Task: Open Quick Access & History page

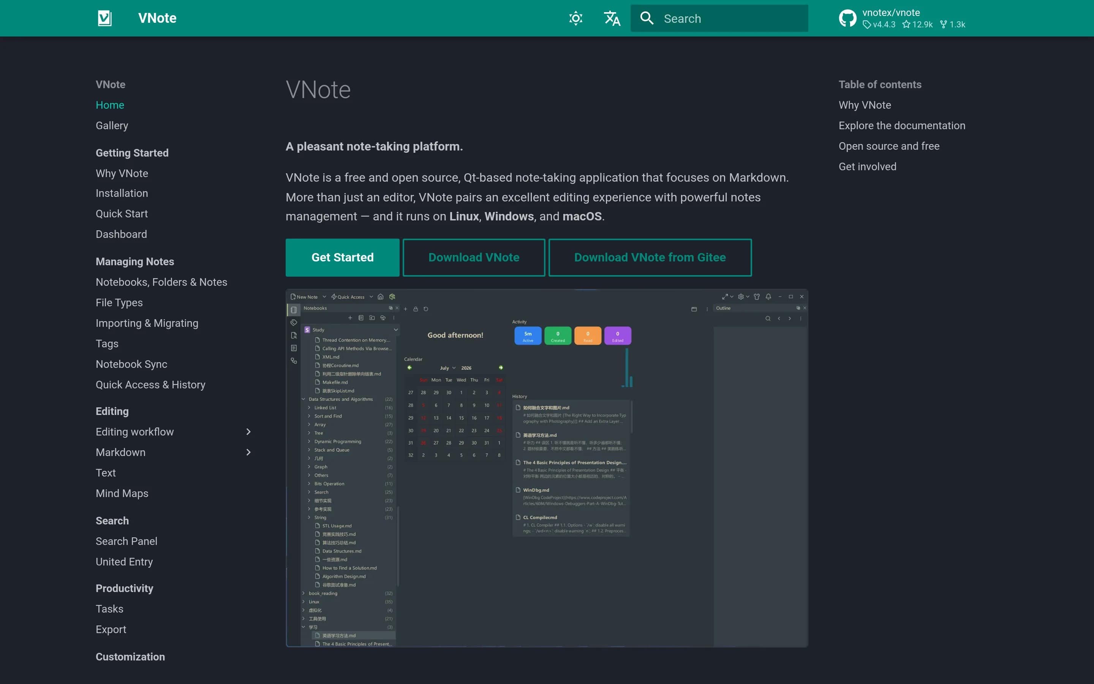Action: point(150,385)
